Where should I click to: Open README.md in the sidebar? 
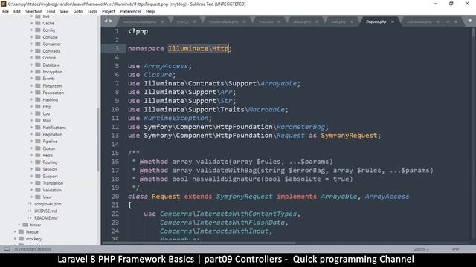pyautogui.click(x=46, y=218)
